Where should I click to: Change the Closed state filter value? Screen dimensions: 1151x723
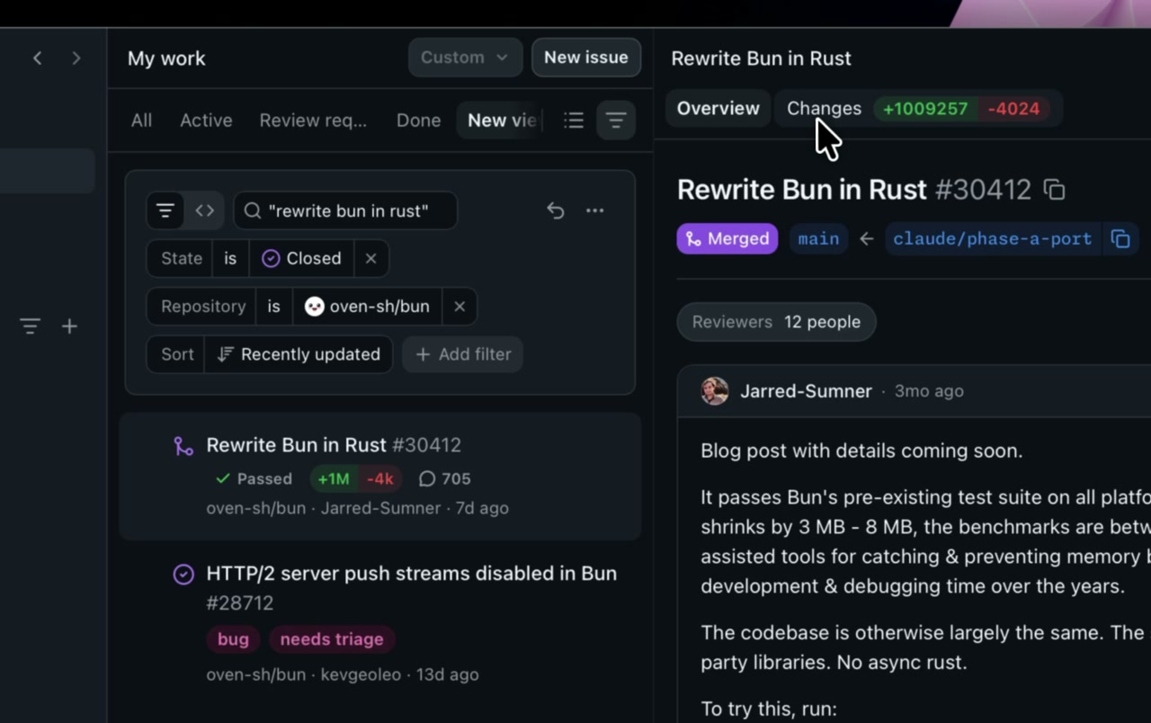pyautogui.click(x=301, y=258)
